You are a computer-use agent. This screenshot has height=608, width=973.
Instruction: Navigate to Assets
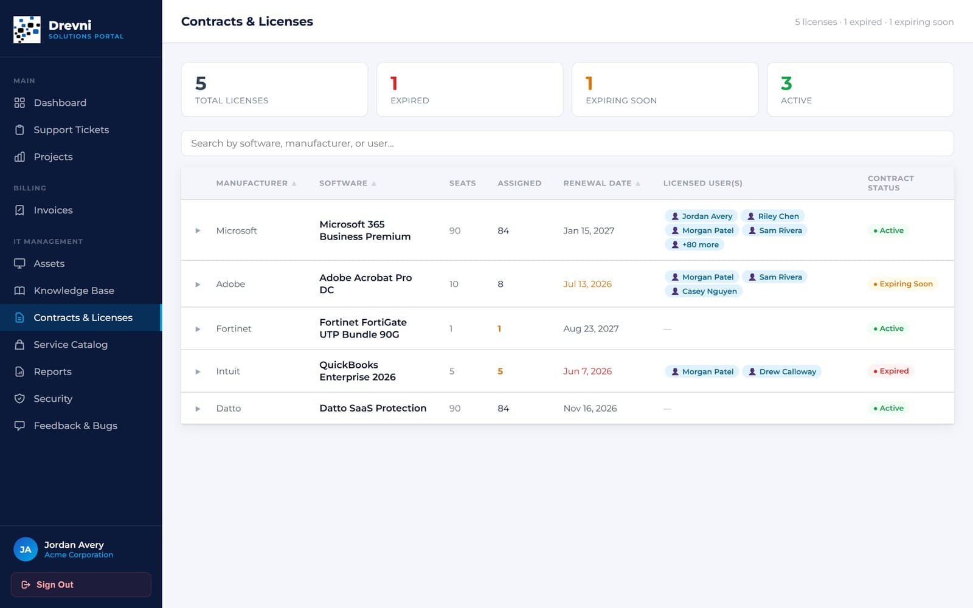(x=81, y=264)
